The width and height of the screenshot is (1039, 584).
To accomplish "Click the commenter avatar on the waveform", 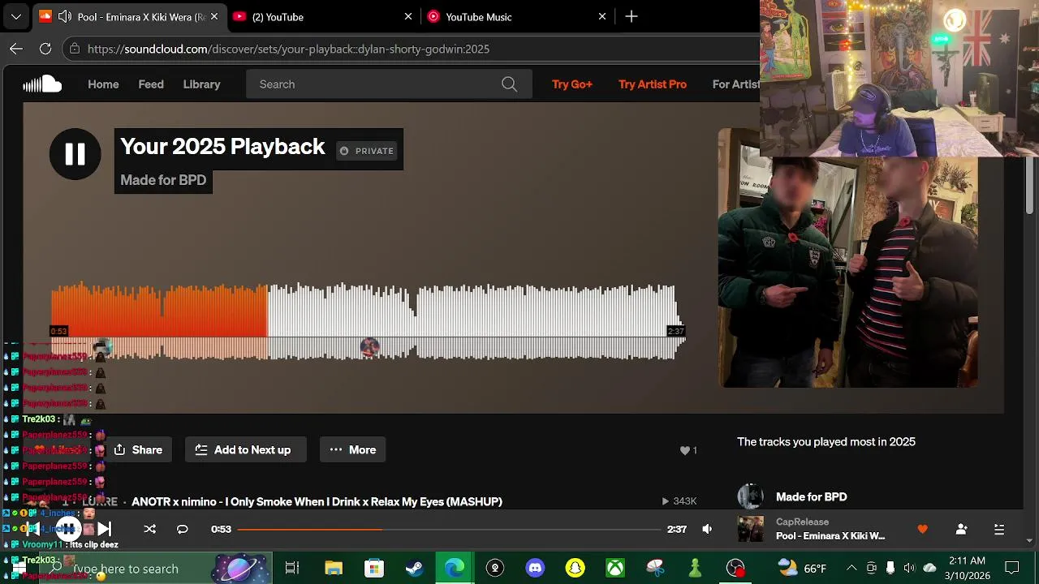I will coord(369,348).
